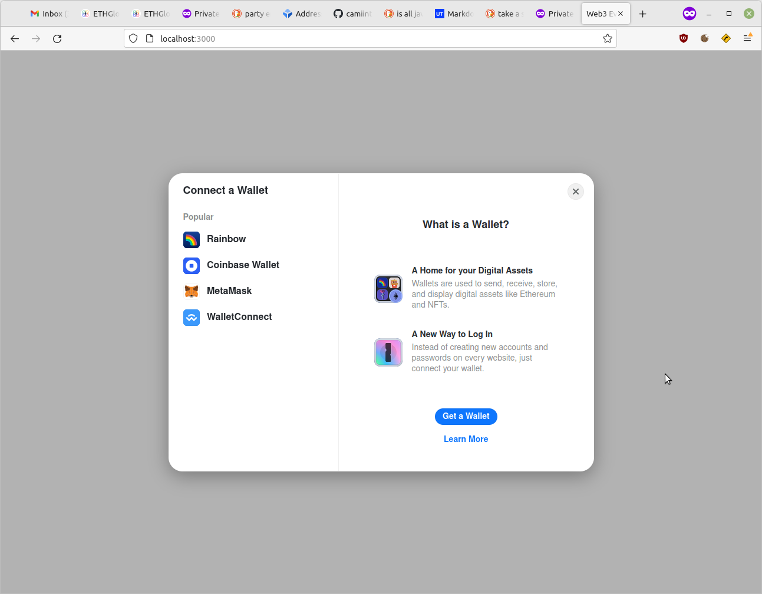Switch to the first ETHGlobal tab
762x594 pixels.
100,14
